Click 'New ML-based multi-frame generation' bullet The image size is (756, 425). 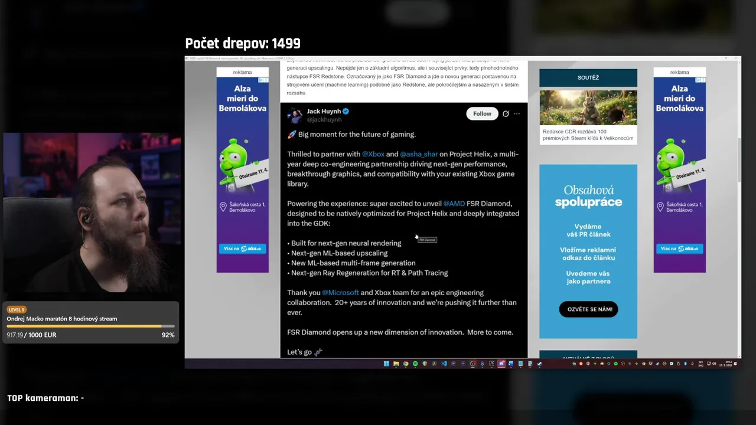[351, 263]
